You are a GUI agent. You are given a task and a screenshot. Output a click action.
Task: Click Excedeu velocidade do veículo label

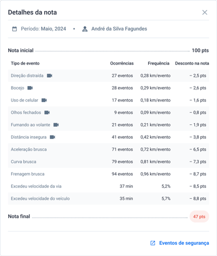(x=40, y=198)
